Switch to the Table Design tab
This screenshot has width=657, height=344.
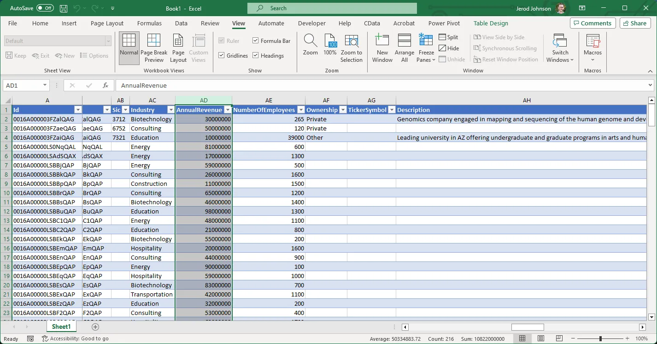pos(490,23)
